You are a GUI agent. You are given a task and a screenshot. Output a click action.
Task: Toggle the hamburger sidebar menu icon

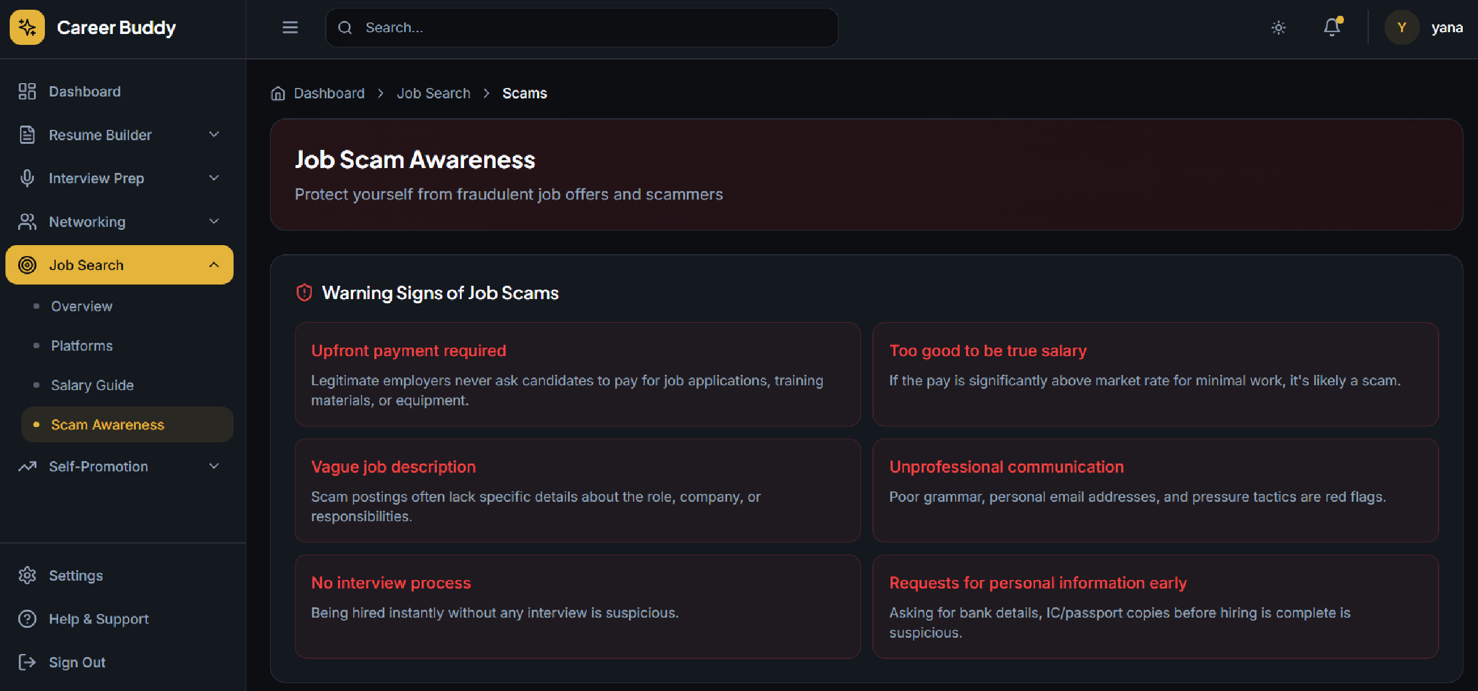290,27
